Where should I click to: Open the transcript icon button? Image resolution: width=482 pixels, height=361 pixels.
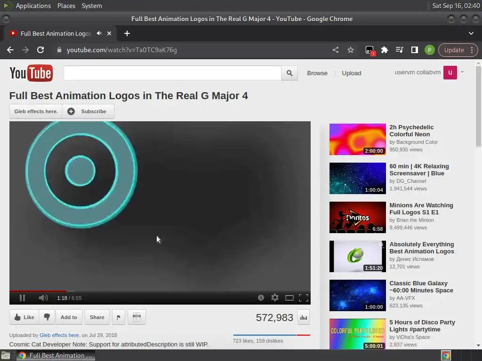[x=137, y=317]
